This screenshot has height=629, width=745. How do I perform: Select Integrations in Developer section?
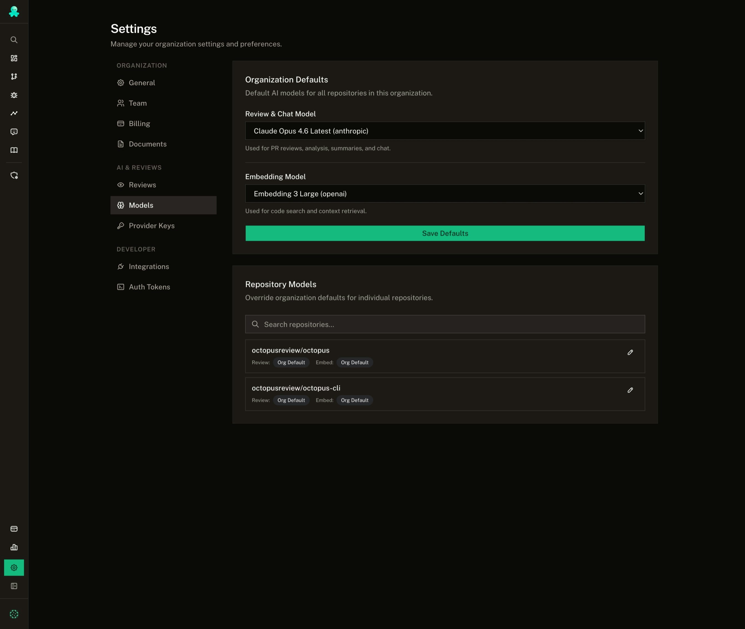click(x=148, y=266)
